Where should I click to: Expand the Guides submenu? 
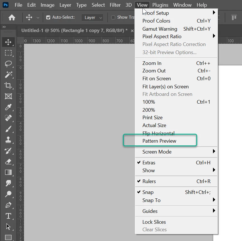pyautogui.click(x=176, y=211)
